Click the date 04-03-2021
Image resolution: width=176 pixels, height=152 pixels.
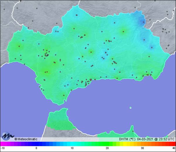click(145, 139)
